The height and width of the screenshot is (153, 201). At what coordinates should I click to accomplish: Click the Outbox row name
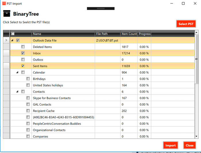pyautogui.click(x=38, y=60)
